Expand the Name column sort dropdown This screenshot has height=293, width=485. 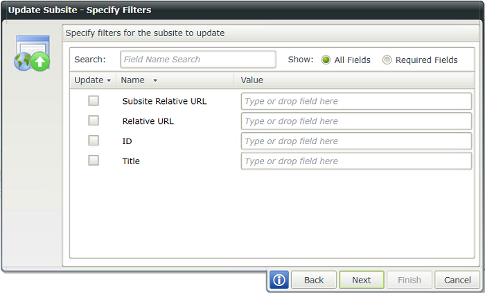[155, 81]
